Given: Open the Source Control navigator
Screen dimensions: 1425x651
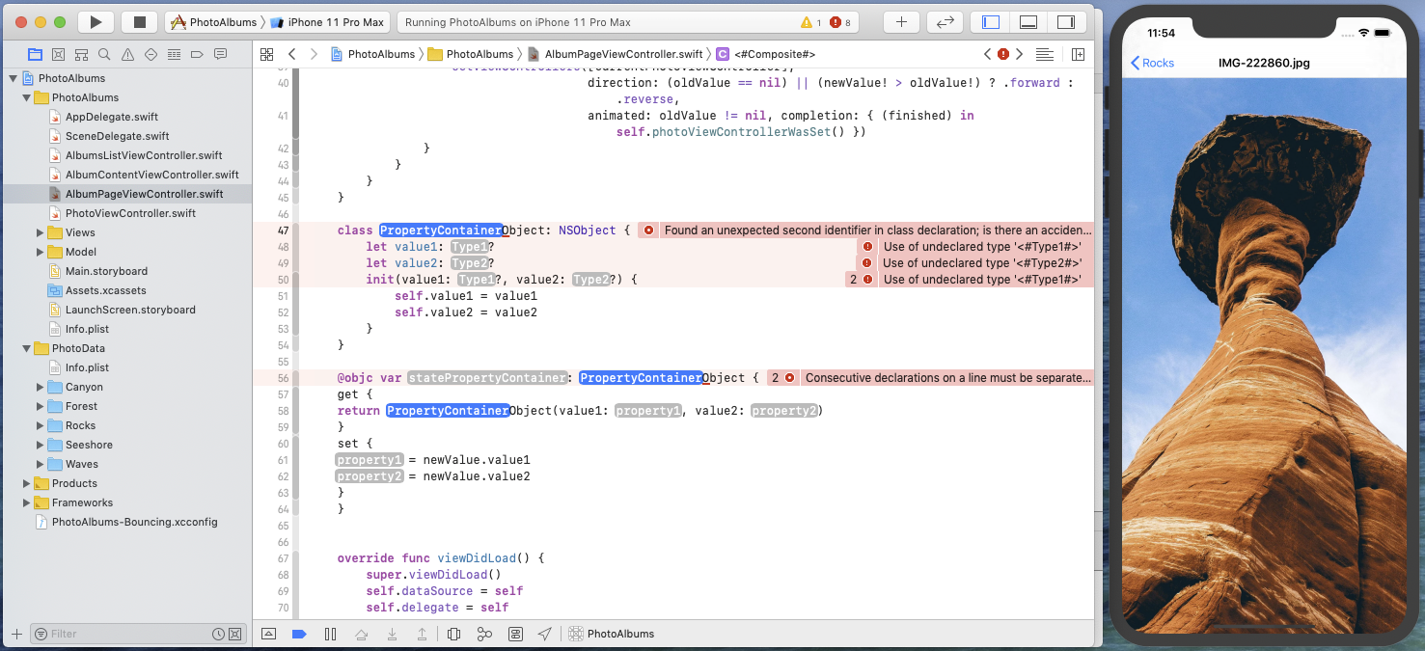Looking at the screenshot, I should click(59, 54).
